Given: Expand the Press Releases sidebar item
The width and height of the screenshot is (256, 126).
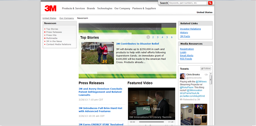Looking at the screenshot, I should point(45,32).
